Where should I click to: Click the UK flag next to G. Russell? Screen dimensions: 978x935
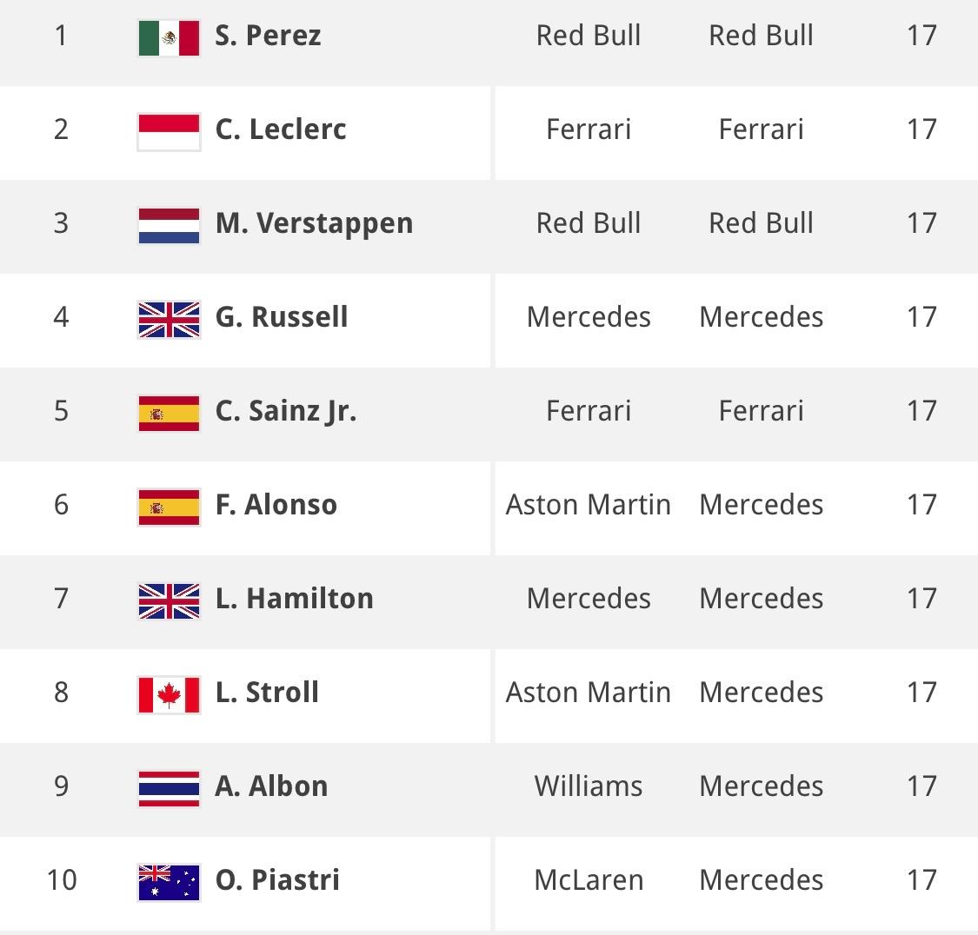[169, 319]
